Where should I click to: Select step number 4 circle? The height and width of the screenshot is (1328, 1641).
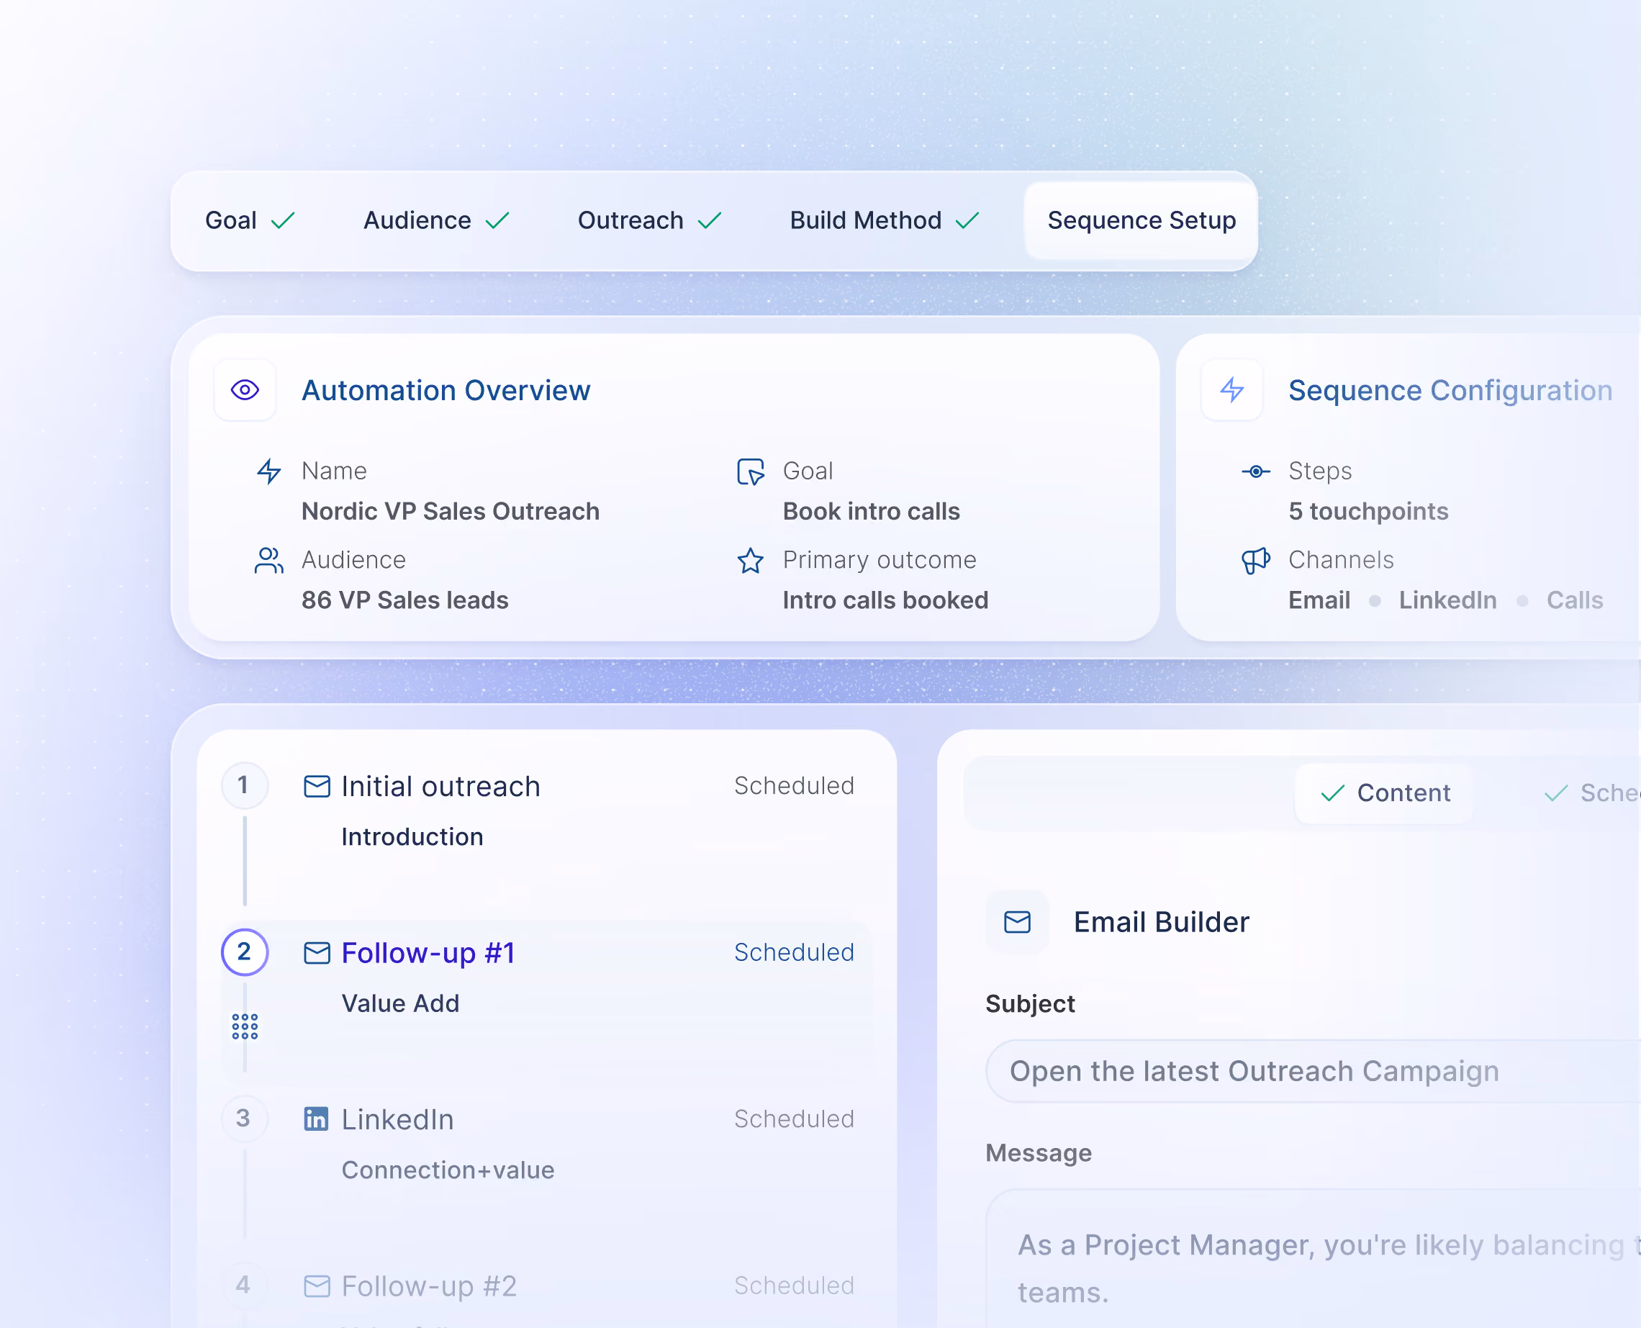244,1285
